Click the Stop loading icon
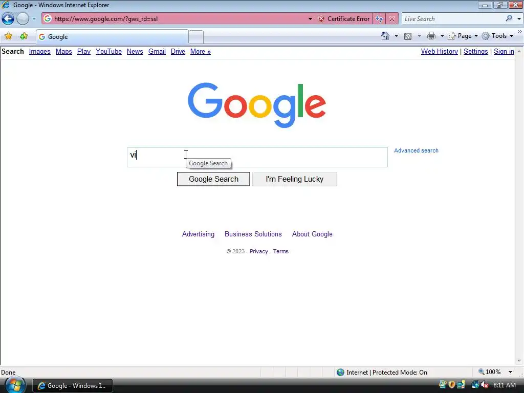This screenshot has width=524, height=393. click(x=392, y=19)
